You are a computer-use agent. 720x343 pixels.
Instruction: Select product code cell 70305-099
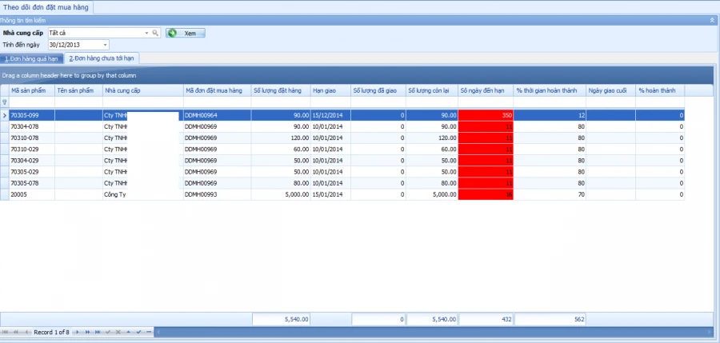pos(32,115)
